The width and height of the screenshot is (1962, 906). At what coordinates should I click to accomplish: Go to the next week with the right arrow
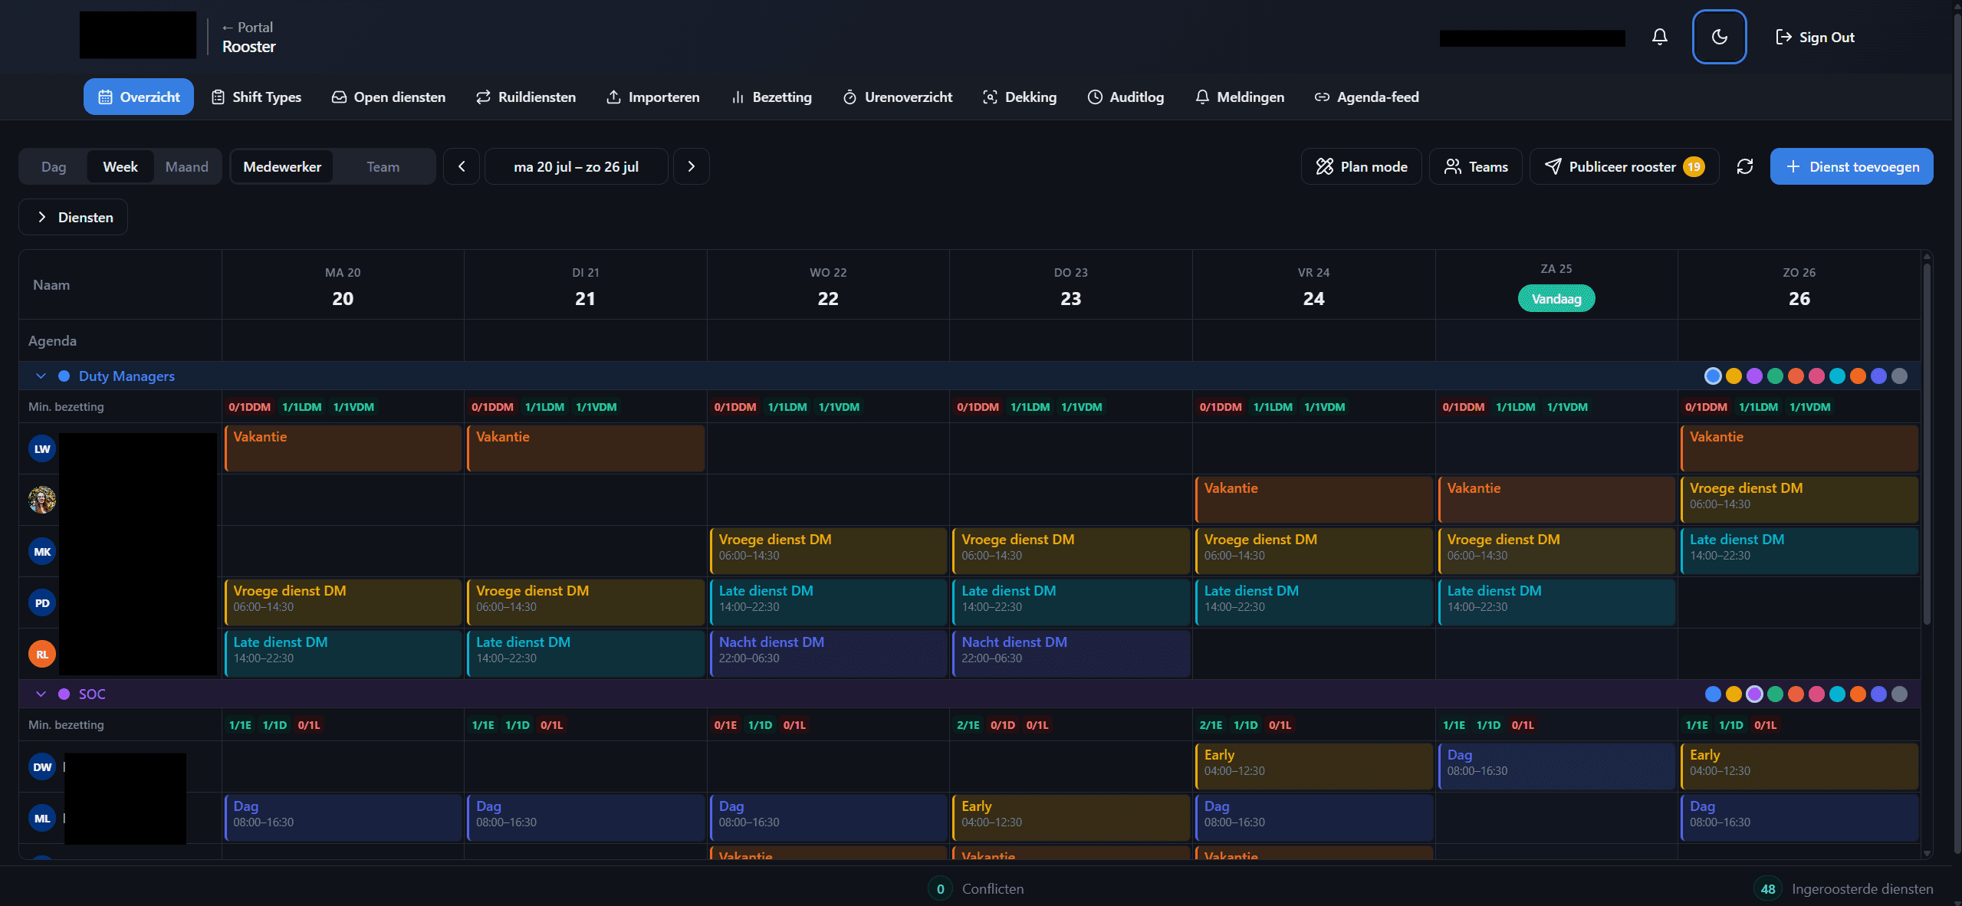691,166
